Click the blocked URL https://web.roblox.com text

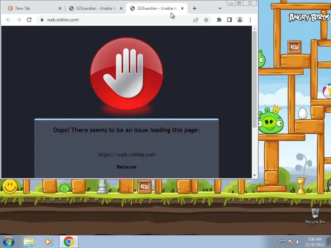[126, 155]
